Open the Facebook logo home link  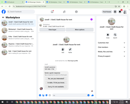[x=4, y=12]
